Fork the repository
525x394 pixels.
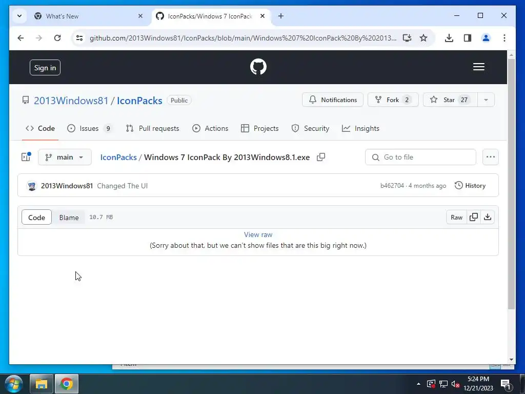coord(393,100)
